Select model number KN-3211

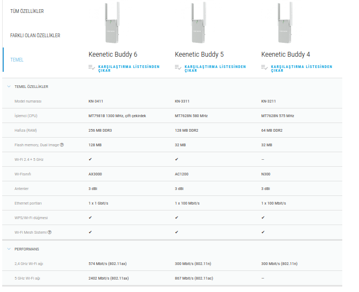tap(268, 101)
